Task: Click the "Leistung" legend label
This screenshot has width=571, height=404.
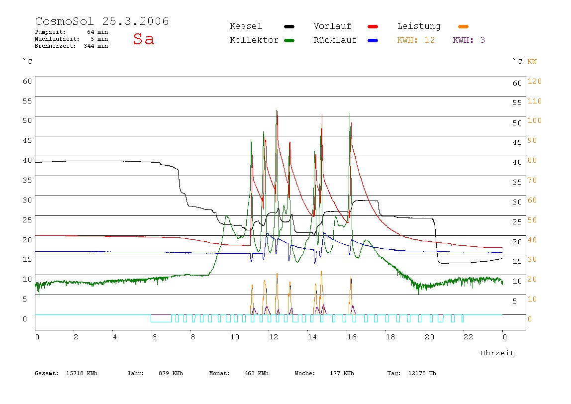Action: click(x=419, y=26)
